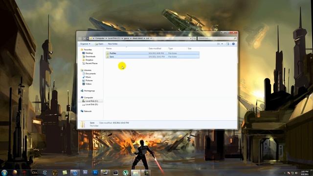Viewport: 313px width, 176px height.
Task: Open the view options dropdown arrow
Action: tap(222, 44)
